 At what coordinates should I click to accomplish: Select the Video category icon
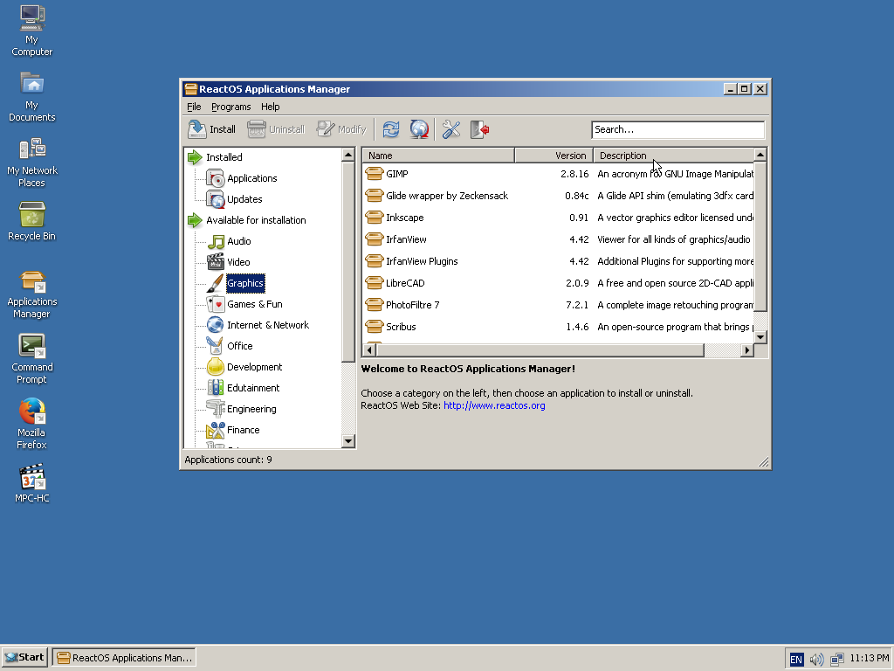[x=215, y=261]
